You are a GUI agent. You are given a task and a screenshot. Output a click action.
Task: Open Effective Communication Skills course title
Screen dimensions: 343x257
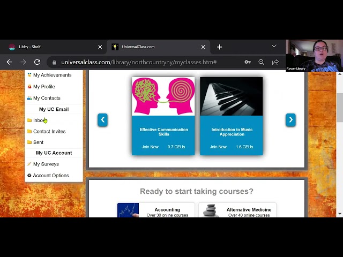point(164,132)
